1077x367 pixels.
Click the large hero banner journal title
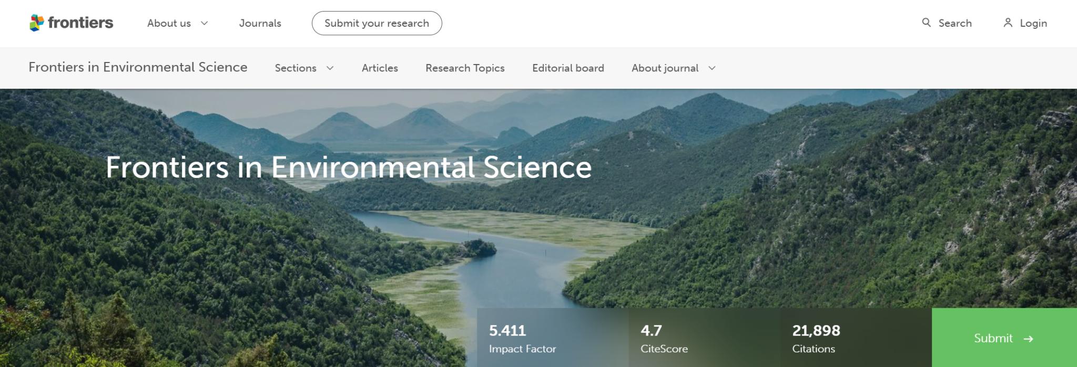(x=349, y=167)
